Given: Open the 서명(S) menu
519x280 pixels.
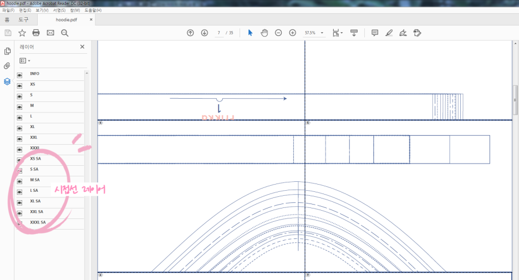Looking at the screenshot, I should pyautogui.click(x=59, y=11).
